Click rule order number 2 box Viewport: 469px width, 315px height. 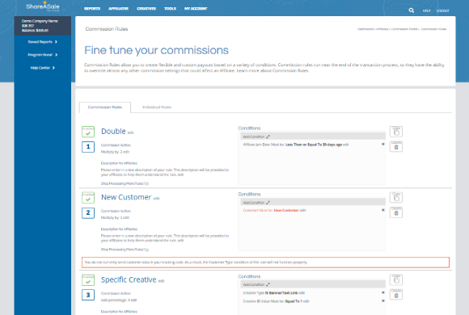pyautogui.click(x=88, y=212)
